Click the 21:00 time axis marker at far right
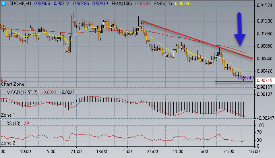The height and width of the screenshot is (158, 275). coord(229,151)
